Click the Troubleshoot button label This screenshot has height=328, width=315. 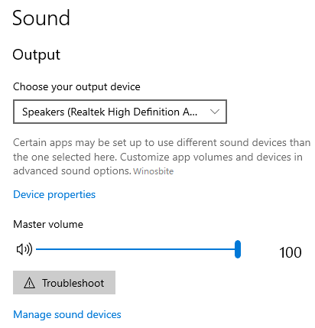pos(73,283)
